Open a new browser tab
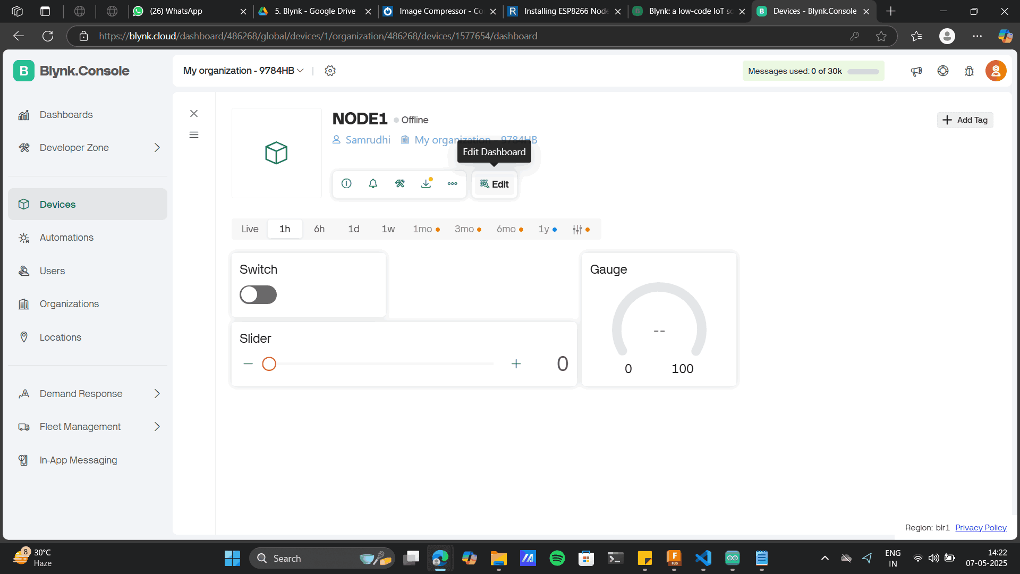 point(891,11)
